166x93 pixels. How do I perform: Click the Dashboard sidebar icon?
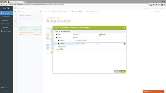click(x=2, y=13)
